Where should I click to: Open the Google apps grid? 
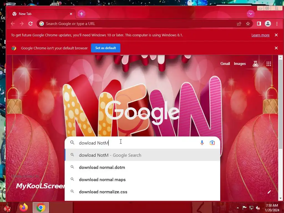268,64
